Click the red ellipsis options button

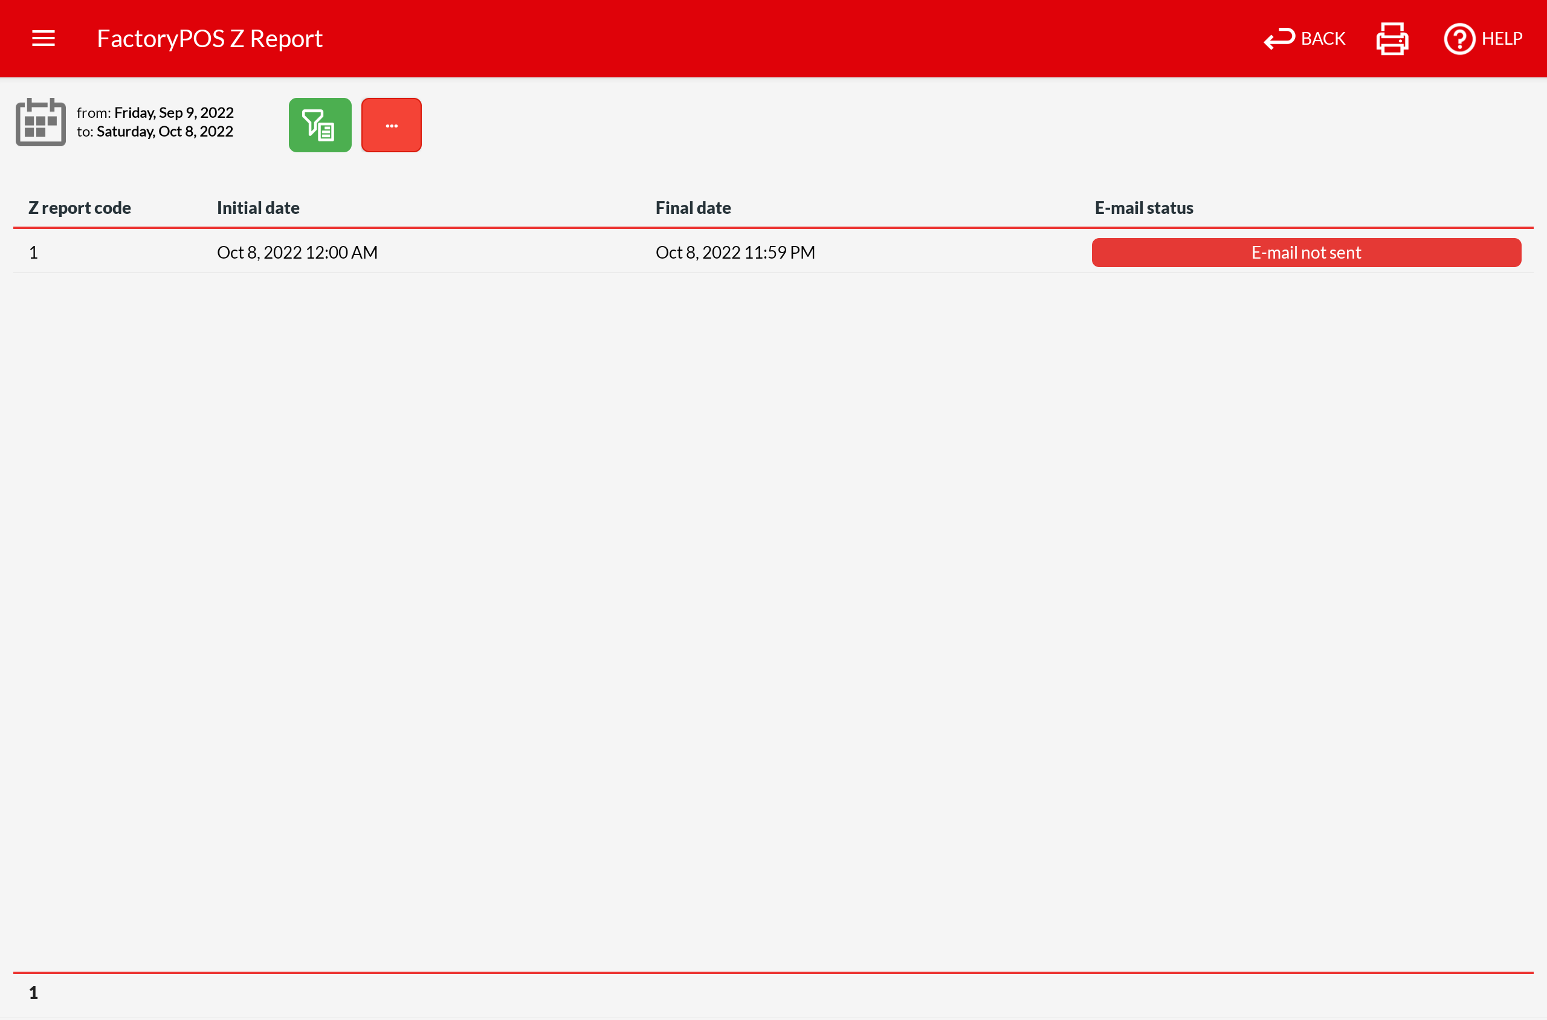pos(391,125)
